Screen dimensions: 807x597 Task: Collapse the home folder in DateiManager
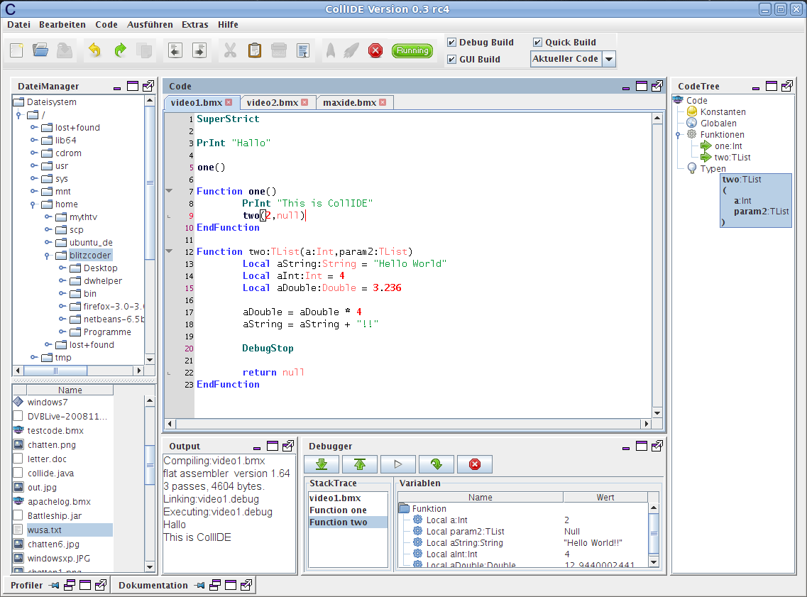click(x=33, y=204)
